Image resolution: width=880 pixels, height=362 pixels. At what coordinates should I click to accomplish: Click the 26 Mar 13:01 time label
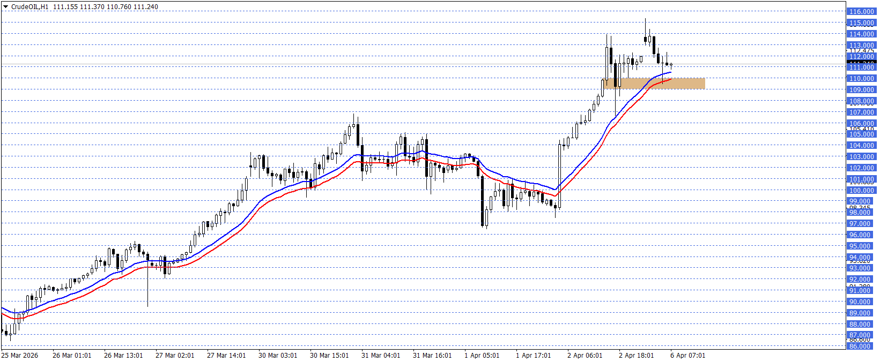(x=123, y=356)
